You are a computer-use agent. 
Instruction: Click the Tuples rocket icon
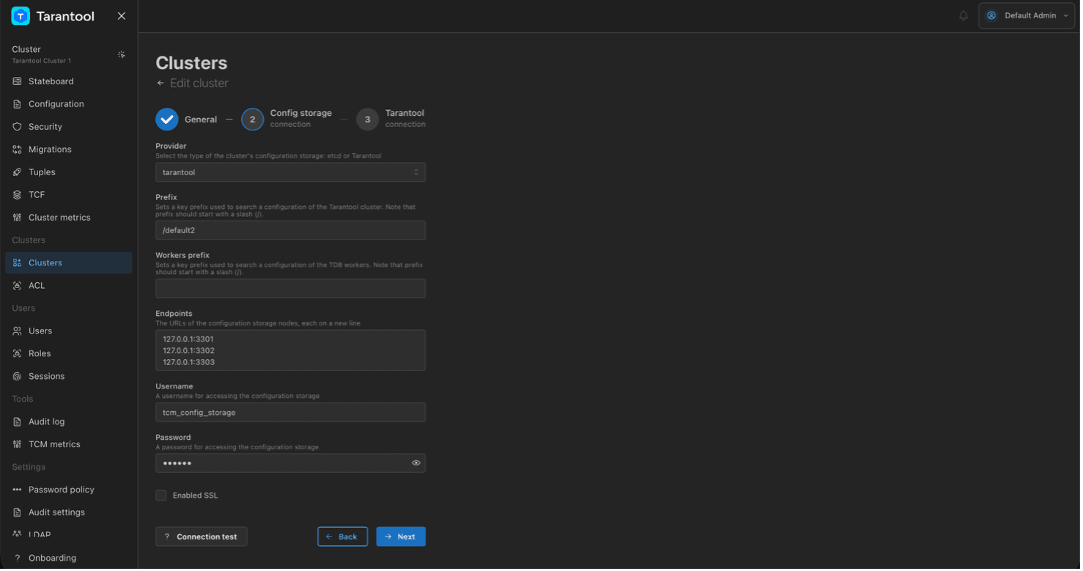(18, 172)
